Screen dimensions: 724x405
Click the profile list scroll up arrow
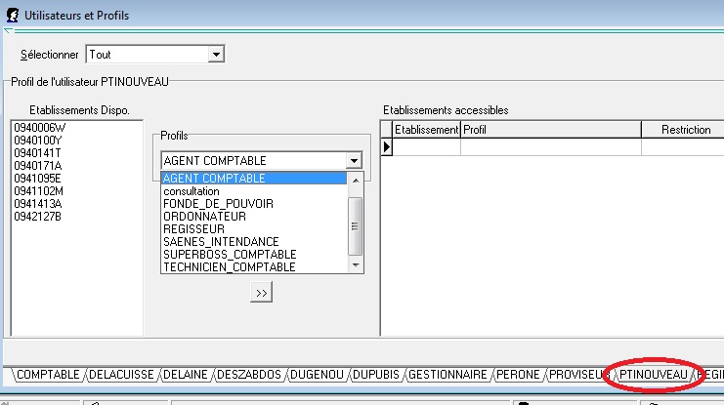pos(356,181)
